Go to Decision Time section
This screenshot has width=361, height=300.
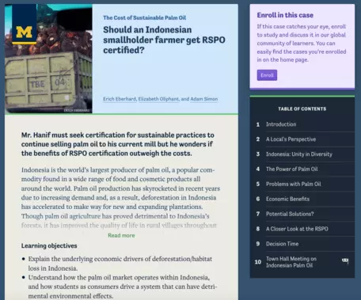(x=302, y=244)
